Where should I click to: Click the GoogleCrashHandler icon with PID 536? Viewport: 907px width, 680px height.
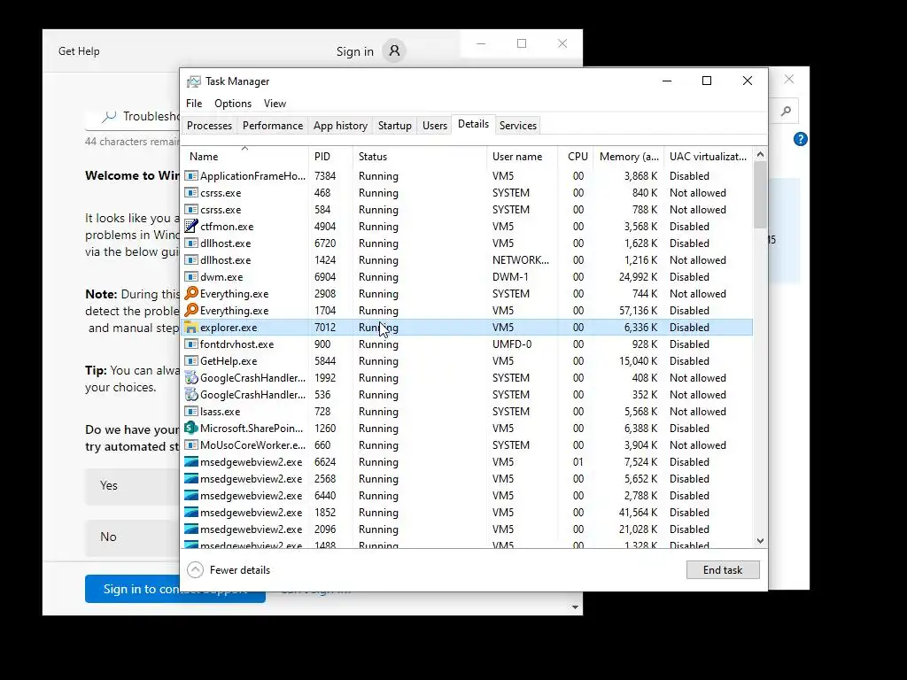(191, 394)
